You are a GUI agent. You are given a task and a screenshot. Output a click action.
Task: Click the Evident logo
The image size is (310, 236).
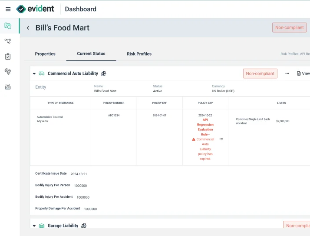click(x=35, y=9)
